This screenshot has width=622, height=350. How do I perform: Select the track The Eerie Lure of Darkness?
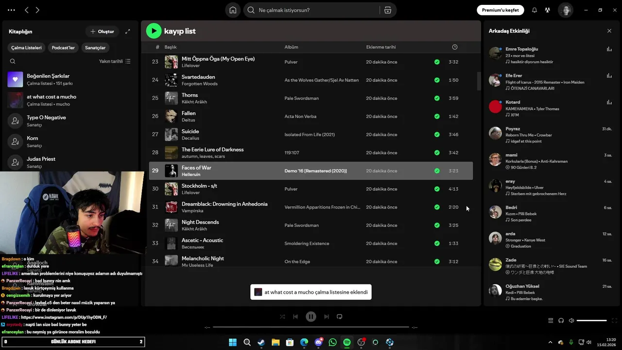(x=311, y=153)
